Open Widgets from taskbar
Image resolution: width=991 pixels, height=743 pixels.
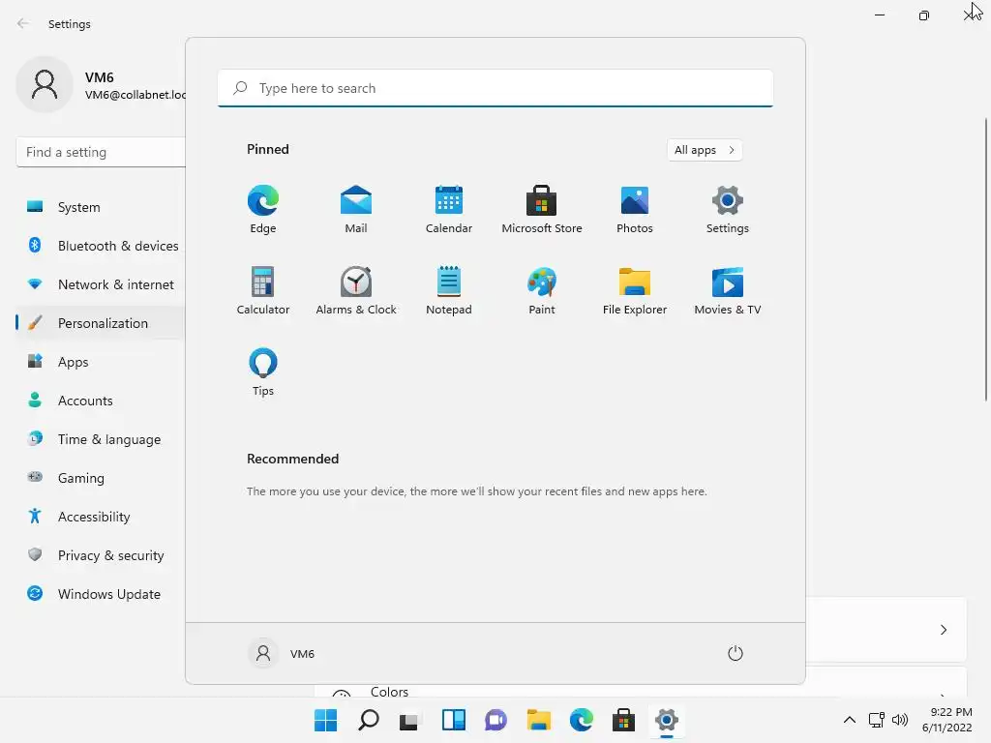pos(453,720)
